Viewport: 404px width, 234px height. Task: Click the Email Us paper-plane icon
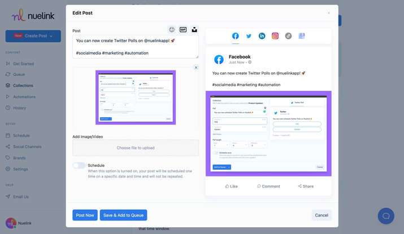(x=8, y=196)
